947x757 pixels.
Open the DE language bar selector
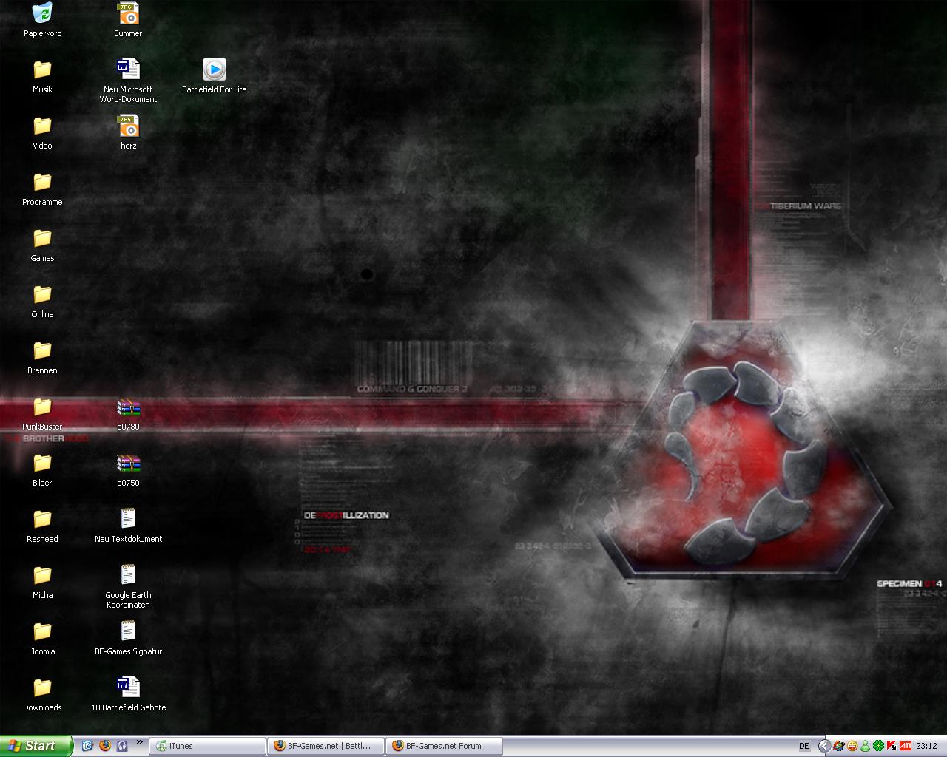click(803, 746)
